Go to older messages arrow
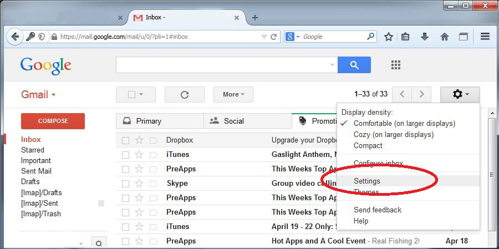The width and height of the screenshot is (499, 249). coord(421,94)
